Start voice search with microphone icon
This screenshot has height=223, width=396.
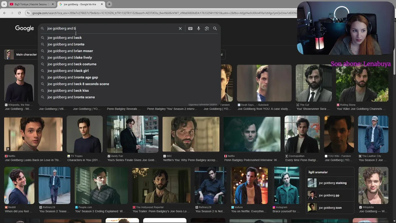pos(199,28)
